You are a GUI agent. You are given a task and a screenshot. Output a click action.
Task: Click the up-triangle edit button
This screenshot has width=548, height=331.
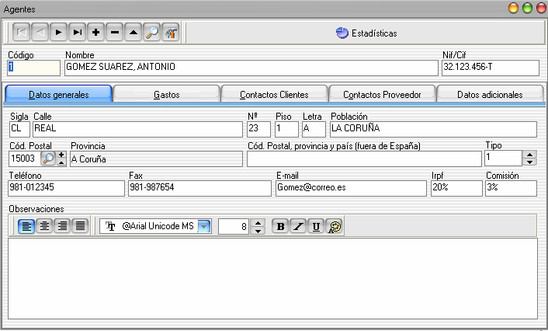pos(134,32)
